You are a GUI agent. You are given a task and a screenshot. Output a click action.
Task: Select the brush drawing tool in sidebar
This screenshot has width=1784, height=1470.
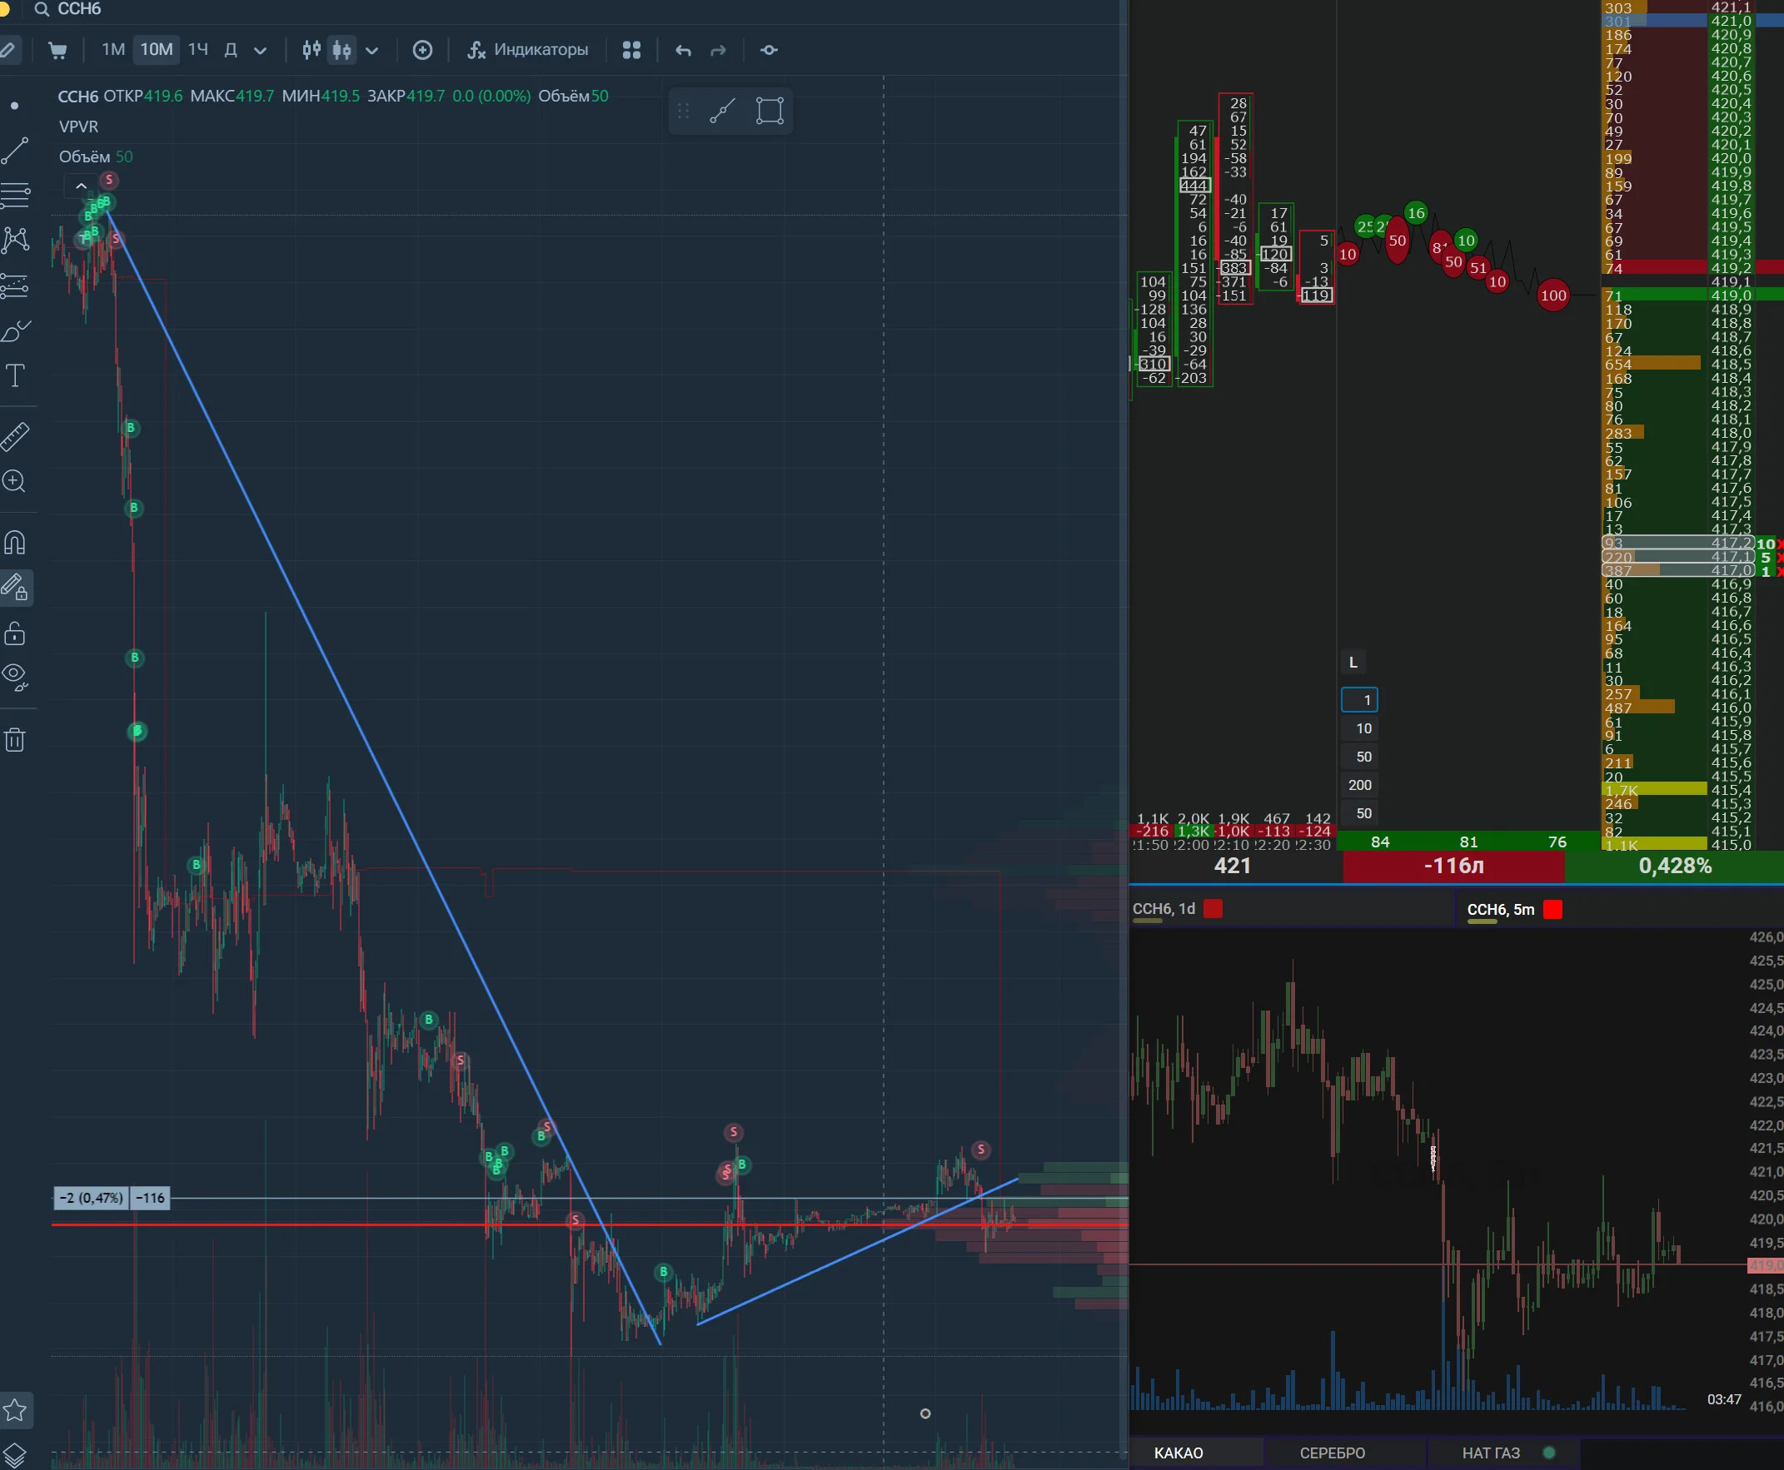click(x=15, y=331)
